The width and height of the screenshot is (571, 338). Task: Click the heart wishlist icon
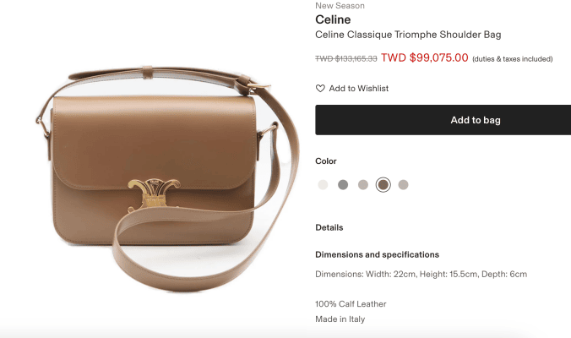tap(320, 89)
